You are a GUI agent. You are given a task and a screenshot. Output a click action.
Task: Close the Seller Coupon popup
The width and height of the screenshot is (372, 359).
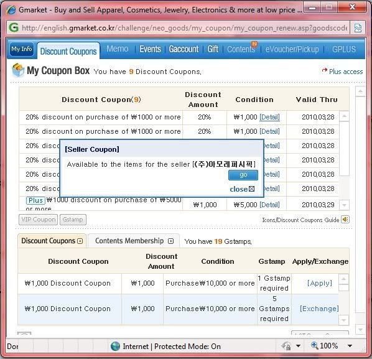click(x=242, y=189)
